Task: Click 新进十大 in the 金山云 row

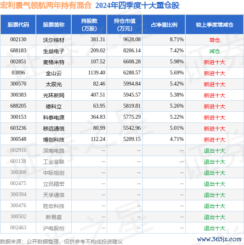Action: tap(215, 73)
